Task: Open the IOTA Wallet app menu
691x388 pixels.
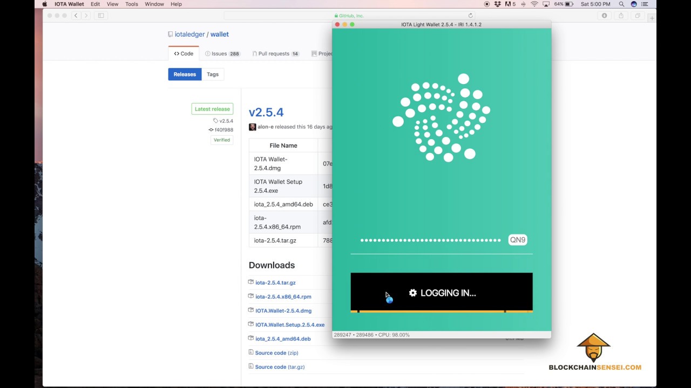Action: pyautogui.click(x=69, y=4)
